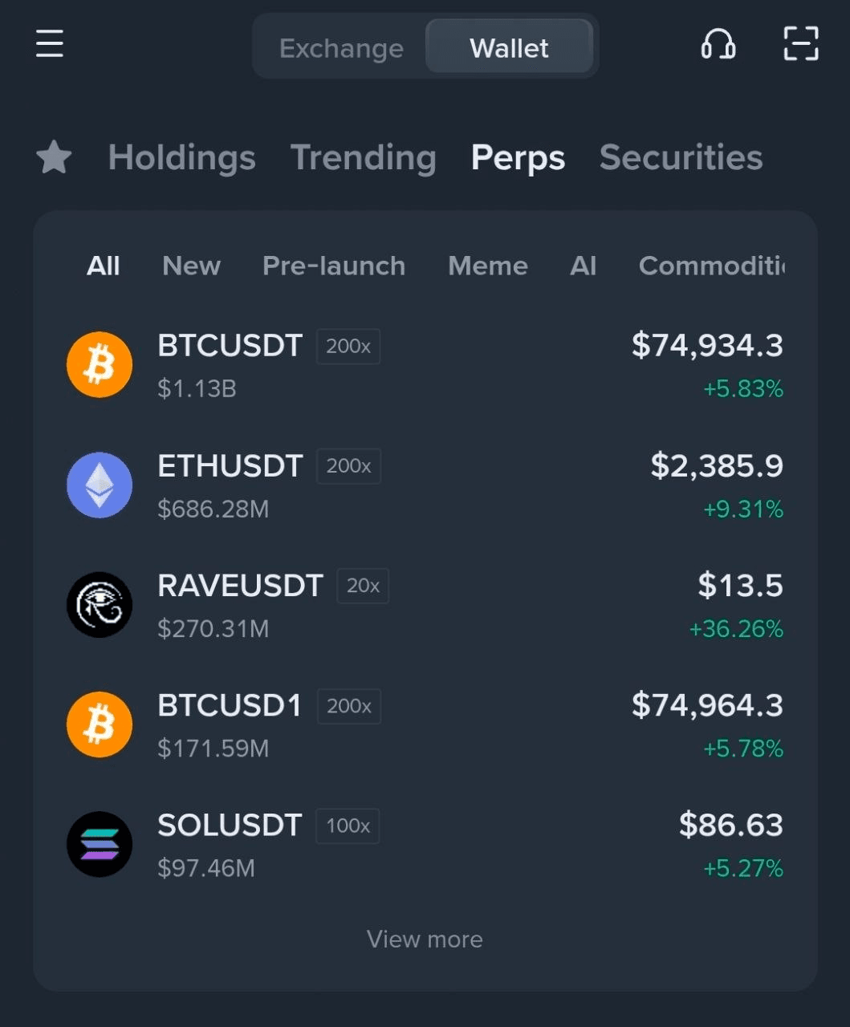The image size is (850, 1027).
Task: Open the Holdings tab
Action: click(181, 157)
